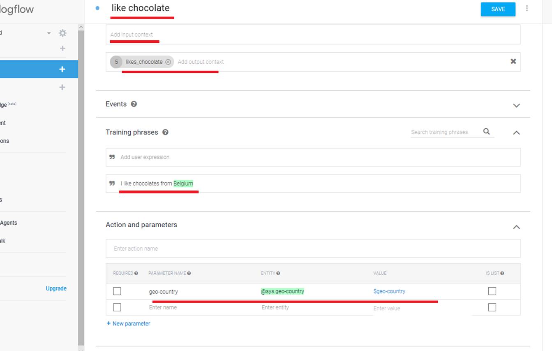The image size is (552, 351).
Task: Open the three-dot more options menu
Action: (x=527, y=8)
